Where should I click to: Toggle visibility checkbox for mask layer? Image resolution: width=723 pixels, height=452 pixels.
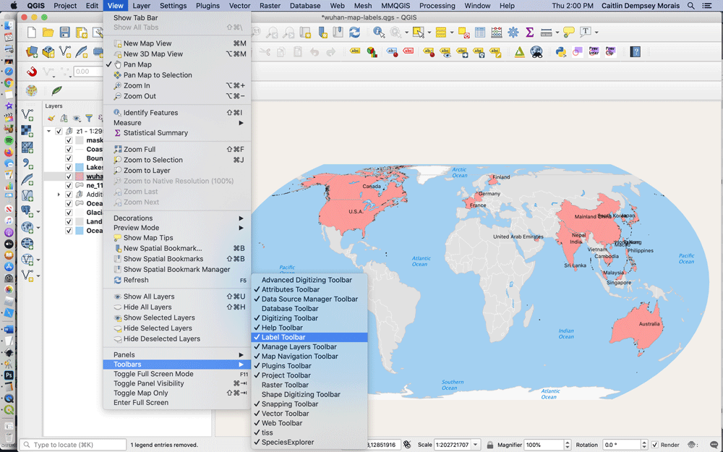point(69,140)
